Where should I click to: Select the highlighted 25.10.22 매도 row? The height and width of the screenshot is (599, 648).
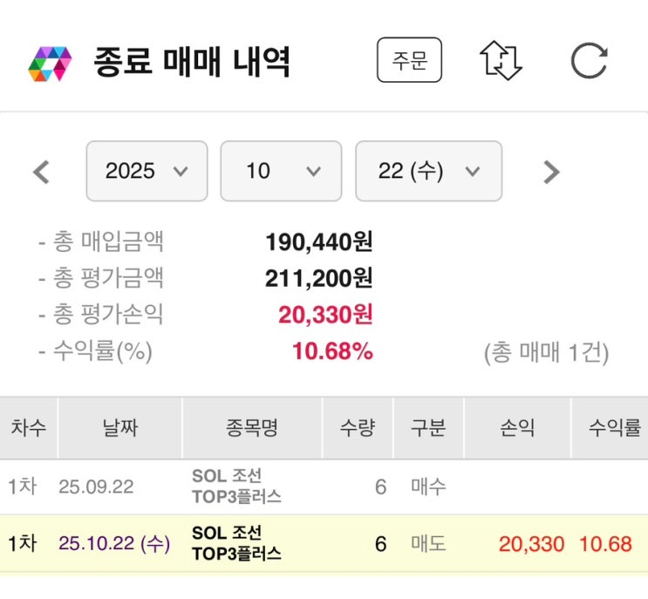click(324, 544)
